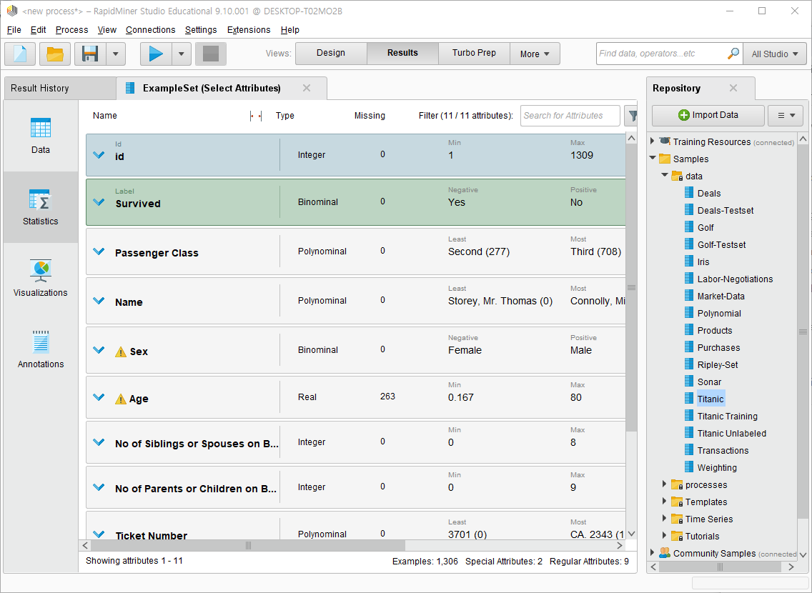Screen dimensions: 812x593
Task: Expand the Templates folder
Action: 665,501
